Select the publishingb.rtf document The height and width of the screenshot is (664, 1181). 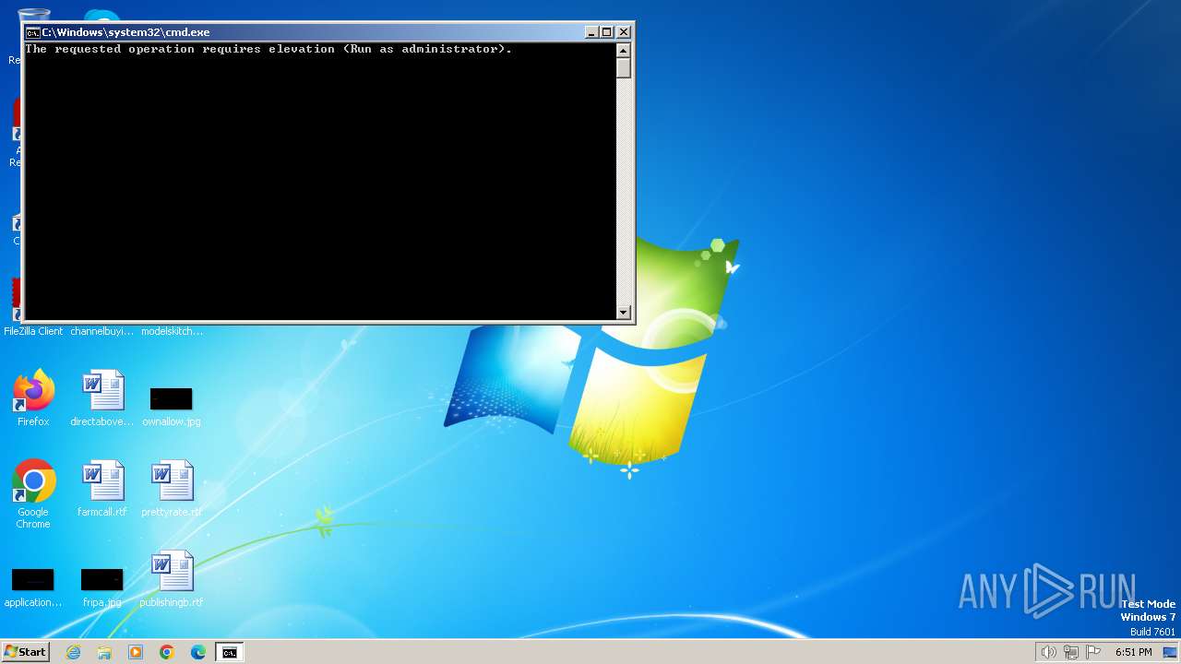point(172,579)
